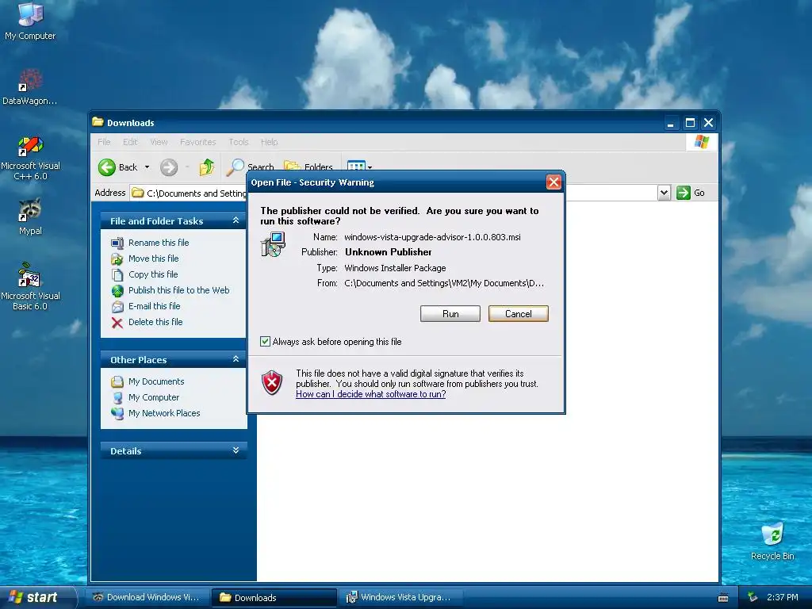Click the red shield warning icon
Screen dimensions: 812x609
tap(272, 383)
